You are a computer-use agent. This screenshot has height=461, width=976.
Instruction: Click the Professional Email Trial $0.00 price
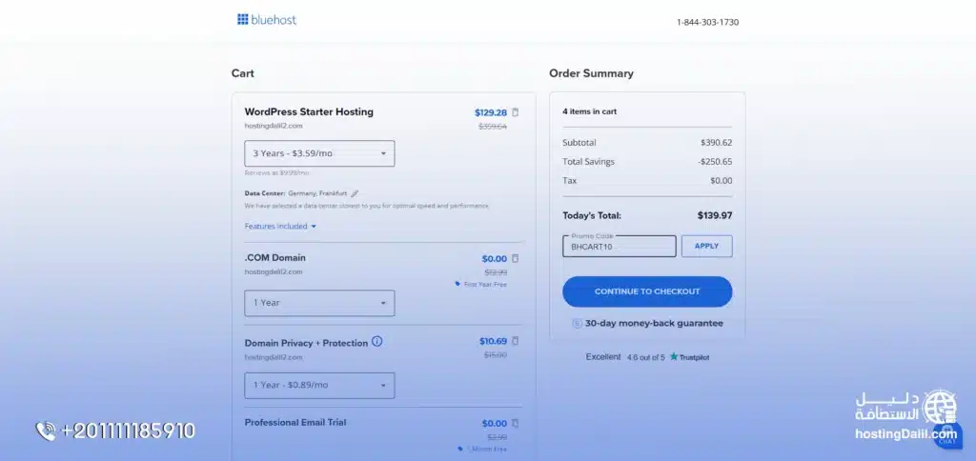[495, 423]
